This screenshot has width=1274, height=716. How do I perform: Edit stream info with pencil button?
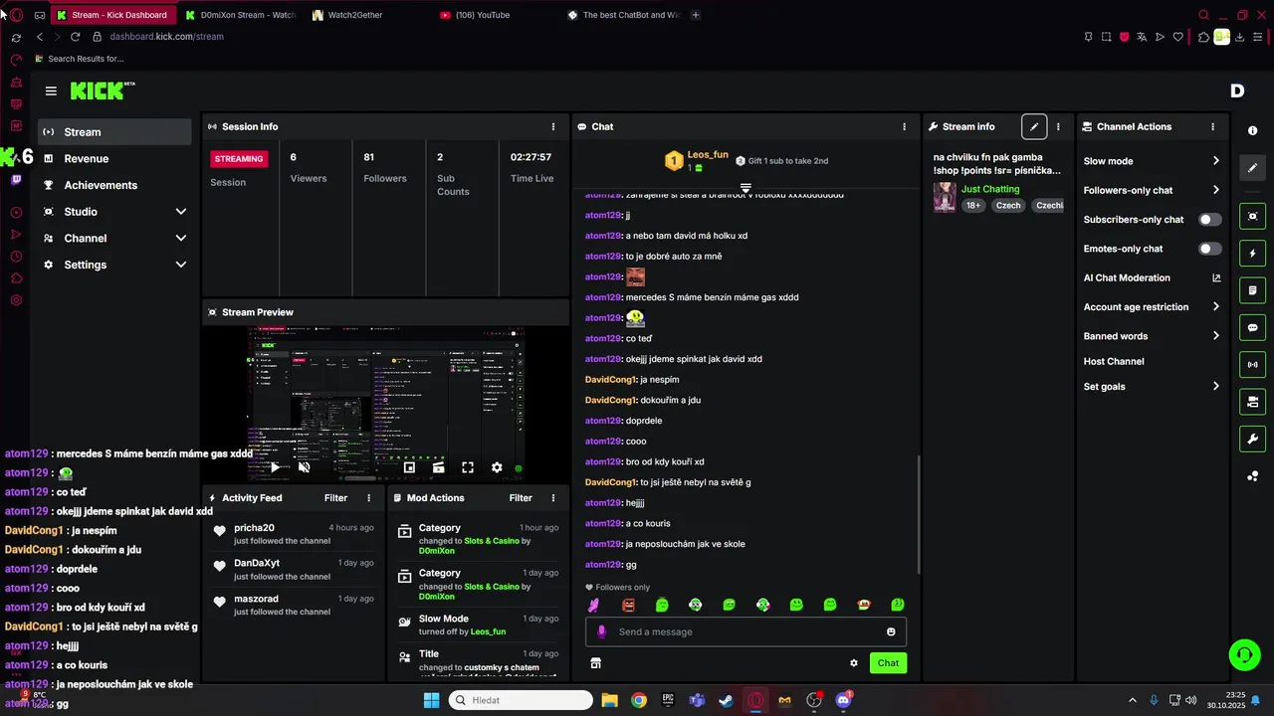tap(1034, 127)
